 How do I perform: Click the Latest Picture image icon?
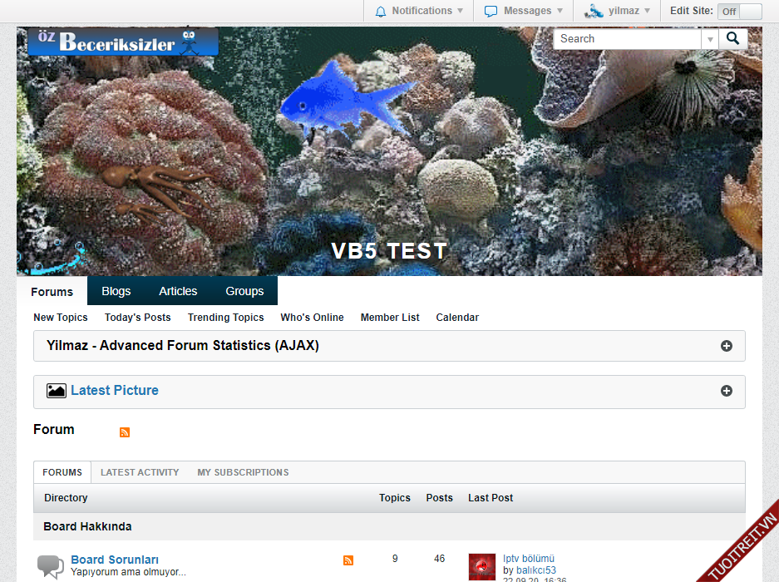pyautogui.click(x=57, y=391)
